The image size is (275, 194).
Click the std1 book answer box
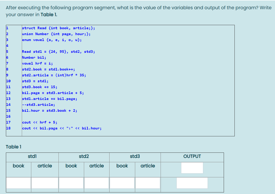coord(18,183)
